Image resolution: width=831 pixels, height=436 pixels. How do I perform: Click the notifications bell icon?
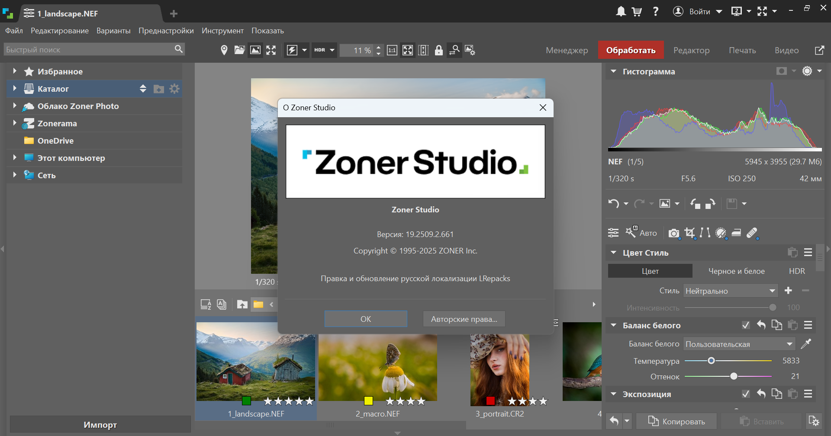pyautogui.click(x=621, y=12)
